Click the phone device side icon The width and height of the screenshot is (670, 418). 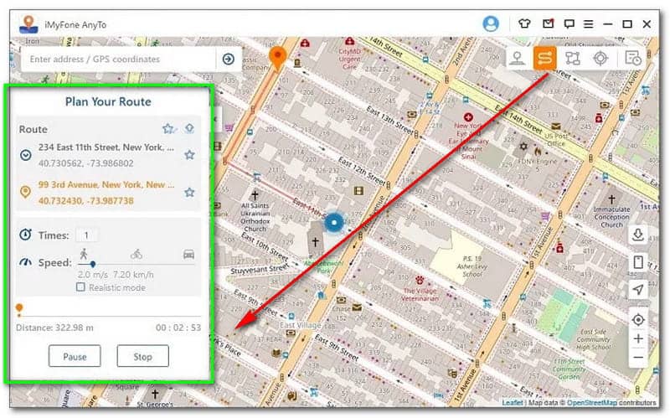[x=638, y=262]
